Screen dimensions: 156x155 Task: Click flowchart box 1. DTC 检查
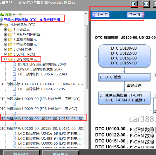pyautogui.click(x=124, y=77)
